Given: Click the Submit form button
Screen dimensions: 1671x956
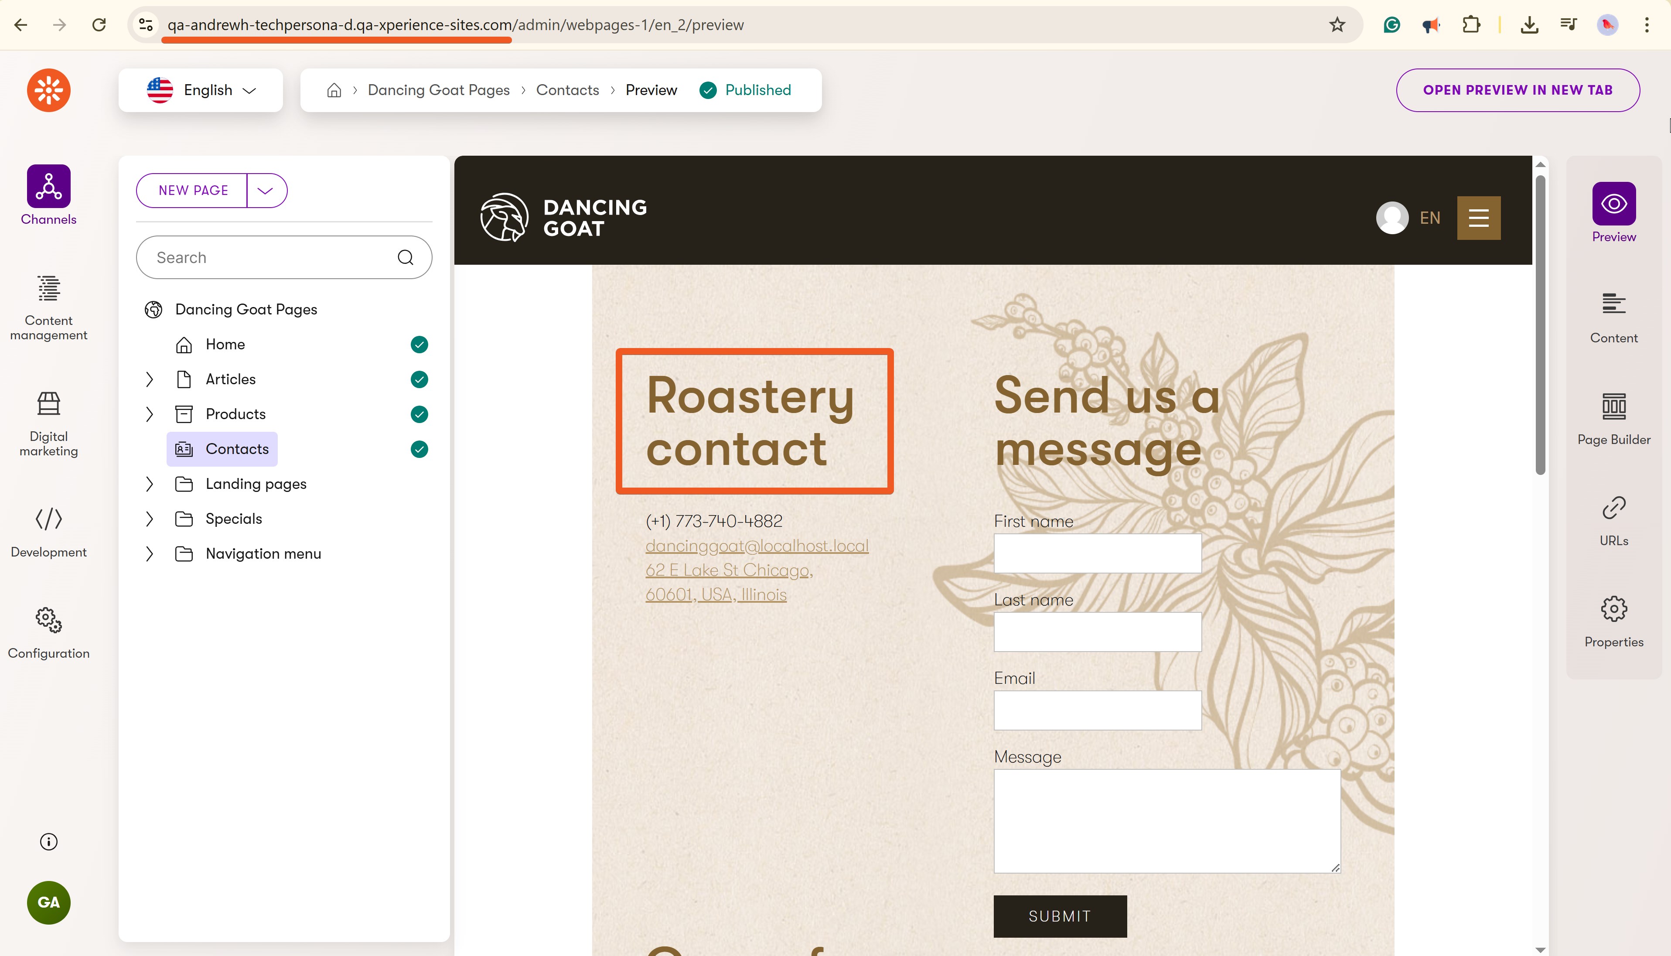Looking at the screenshot, I should coord(1060,917).
